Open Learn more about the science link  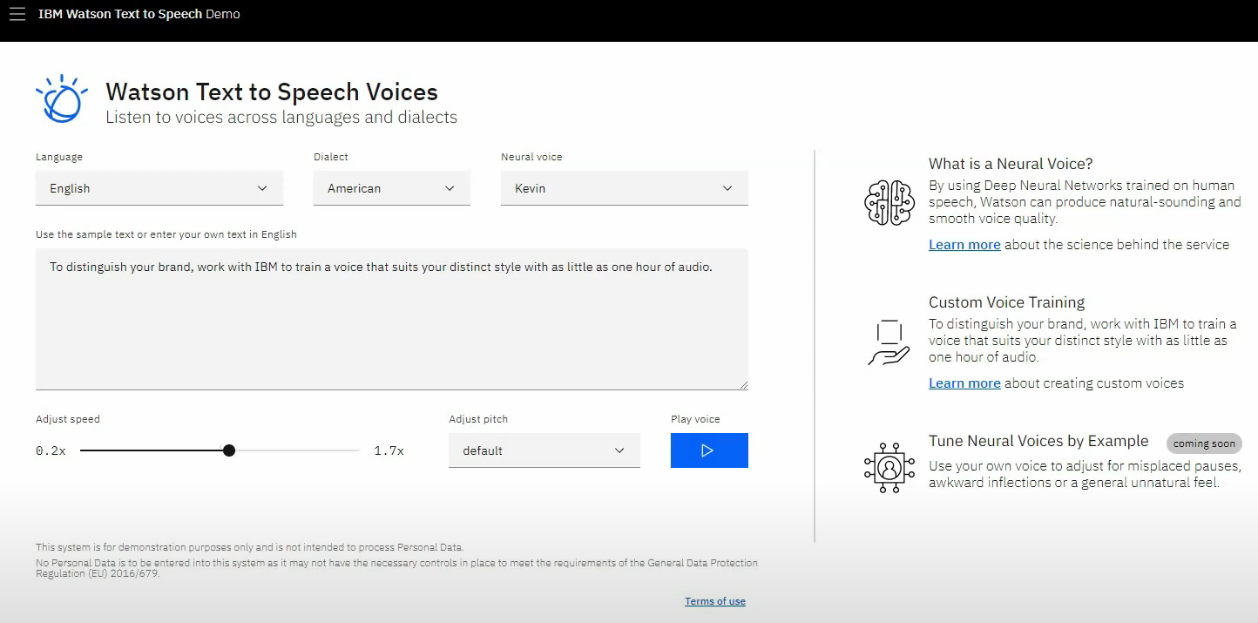pos(964,245)
